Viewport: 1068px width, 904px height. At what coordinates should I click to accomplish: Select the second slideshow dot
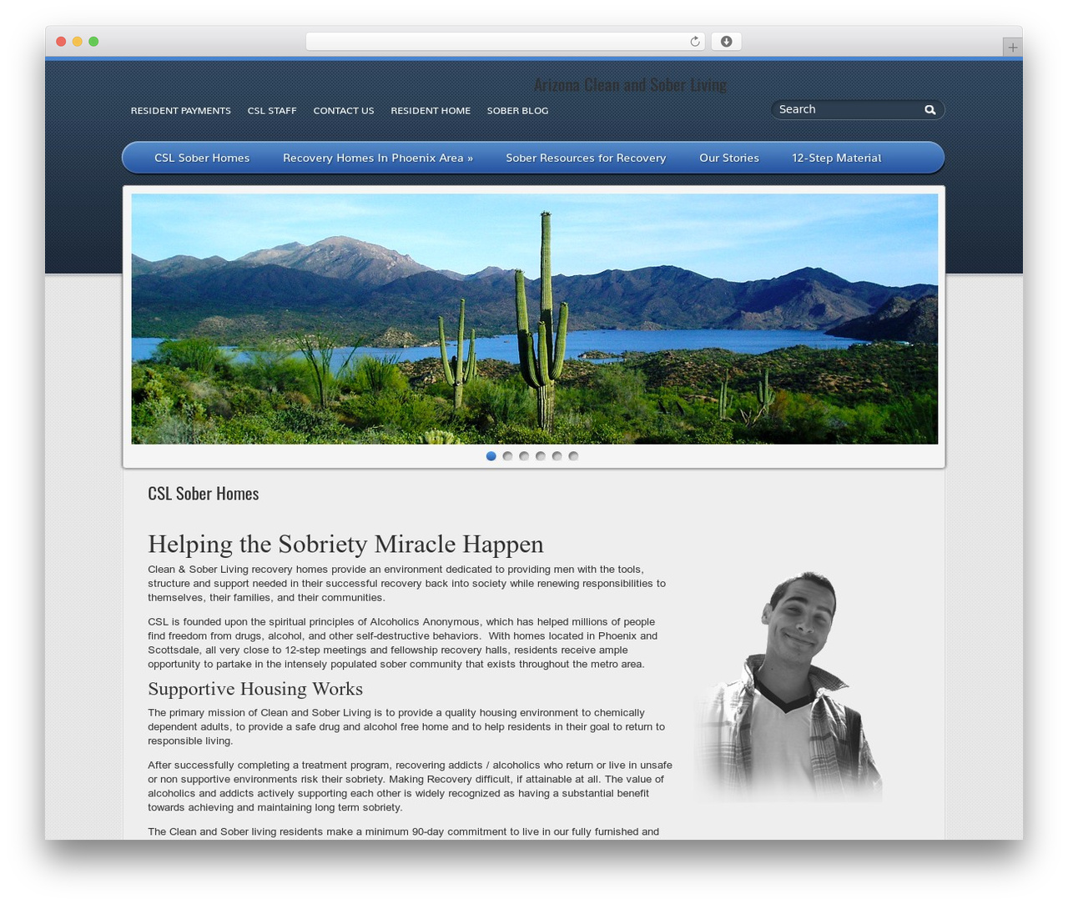point(507,456)
